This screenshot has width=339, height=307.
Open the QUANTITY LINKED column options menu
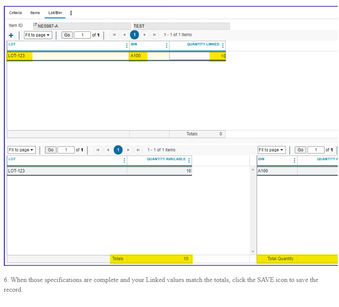click(x=223, y=45)
